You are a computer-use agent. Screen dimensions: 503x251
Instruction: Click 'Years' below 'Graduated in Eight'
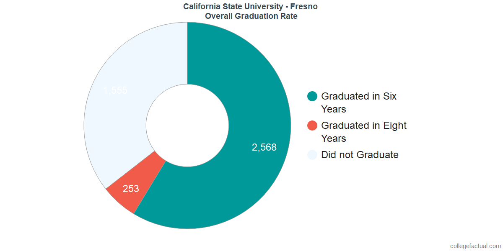[x=334, y=138]
